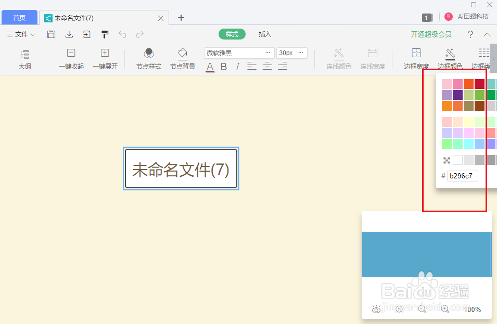Image resolution: width=497 pixels, height=324 pixels.
Task: Open 节点背景 node background fill
Action: (183, 59)
